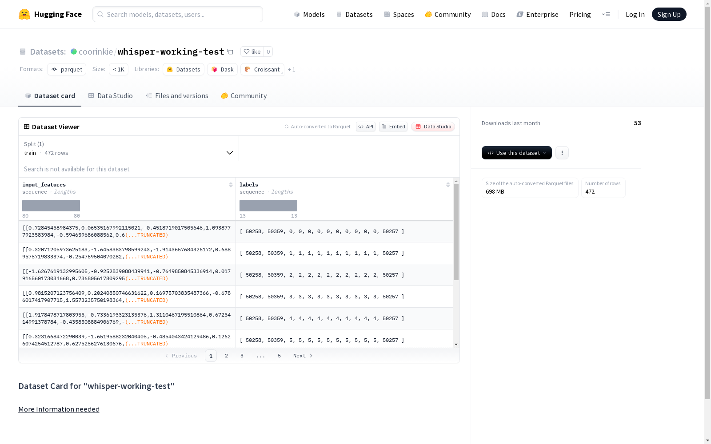Image resolution: width=711 pixels, height=444 pixels.
Task: Switch to the Data Studio tab
Action: click(110, 95)
